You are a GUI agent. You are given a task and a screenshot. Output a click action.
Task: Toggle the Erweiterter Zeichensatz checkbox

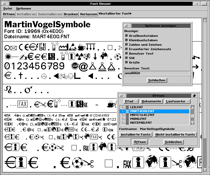pyautogui.click(x=127, y=49)
